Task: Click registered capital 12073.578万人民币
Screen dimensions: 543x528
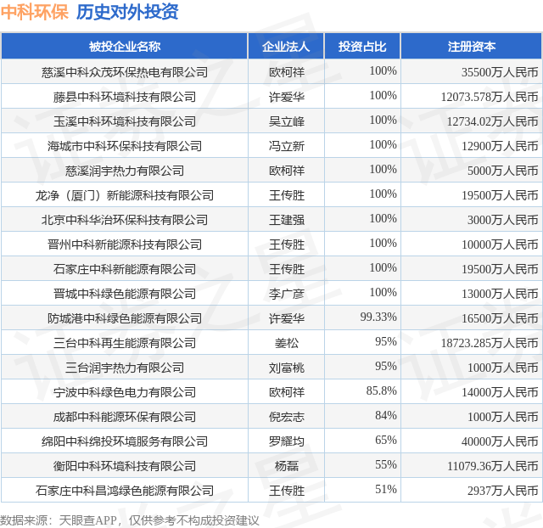Action: click(490, 97)
